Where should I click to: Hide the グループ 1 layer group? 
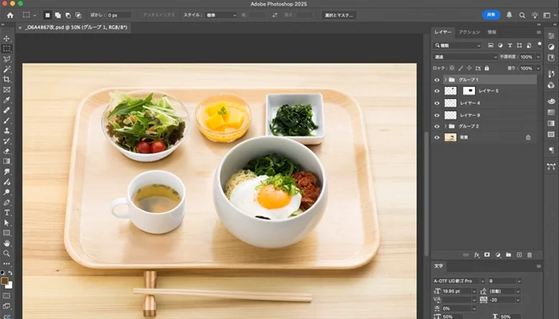[x=437, y=80]
